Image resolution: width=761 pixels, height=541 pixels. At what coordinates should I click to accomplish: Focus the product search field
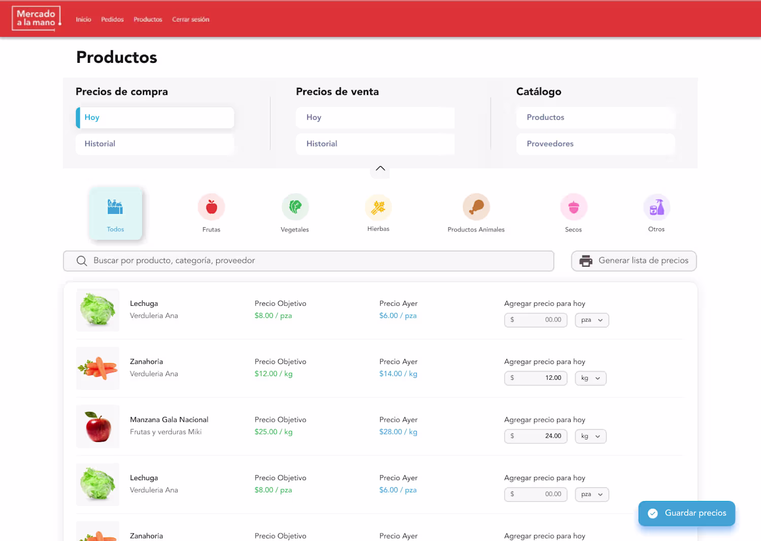pyautogui.click(x=308, y=261)
